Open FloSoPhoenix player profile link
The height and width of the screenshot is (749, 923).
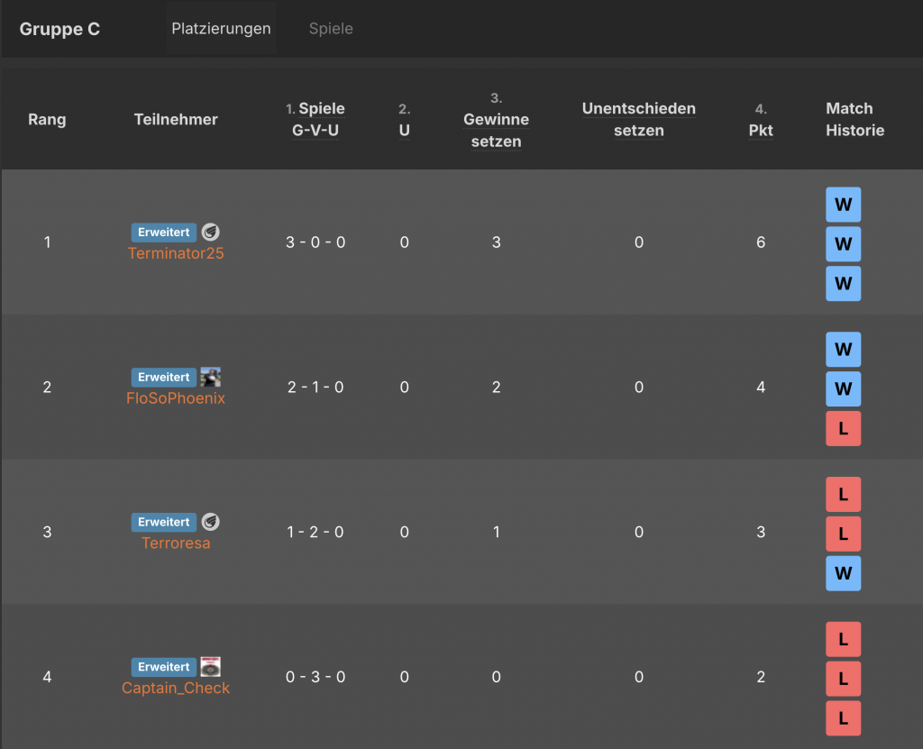click(x=176, y=398)
